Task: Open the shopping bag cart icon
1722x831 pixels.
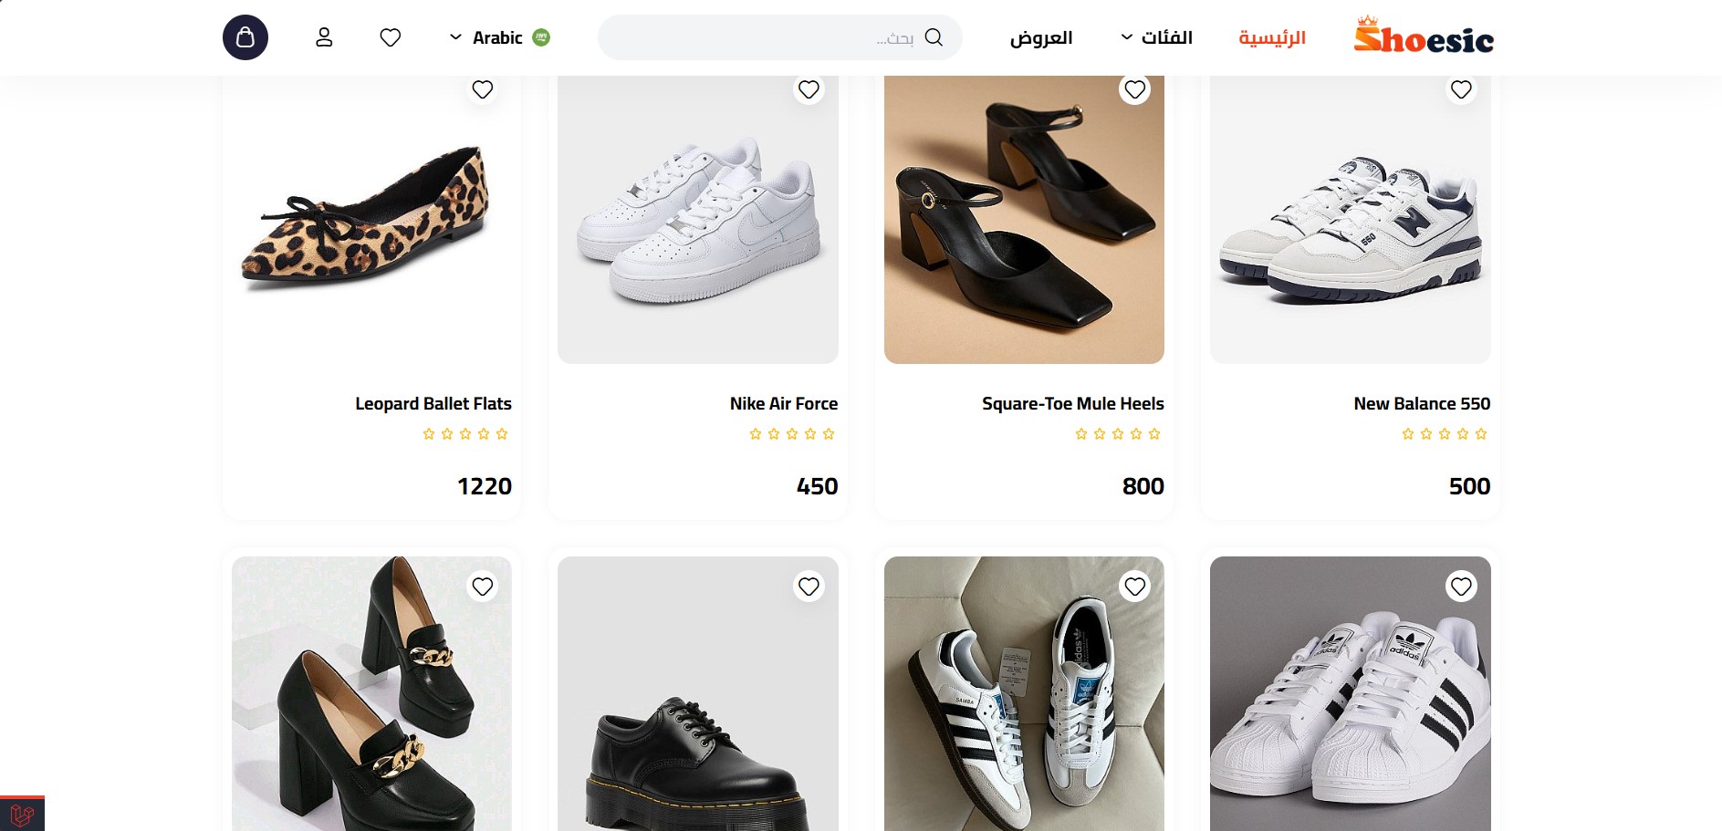Action: (245, 37)
